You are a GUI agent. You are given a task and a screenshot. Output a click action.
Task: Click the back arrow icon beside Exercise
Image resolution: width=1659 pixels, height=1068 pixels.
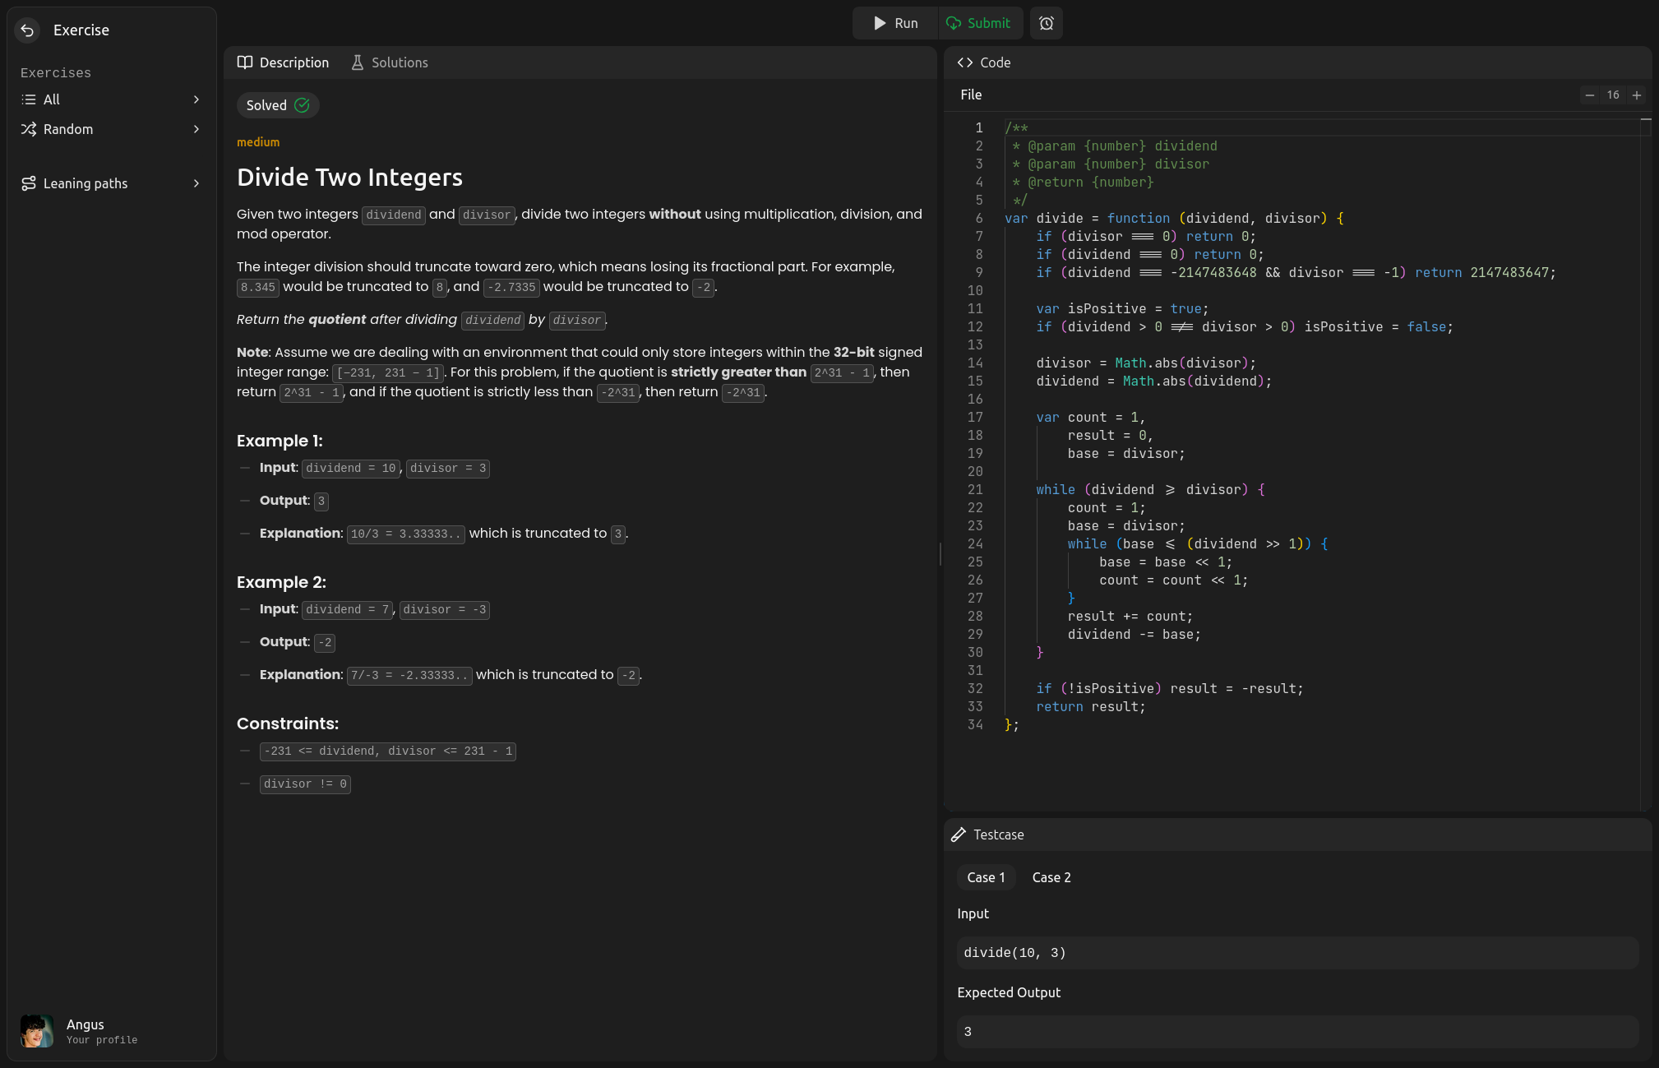[27, 30]
